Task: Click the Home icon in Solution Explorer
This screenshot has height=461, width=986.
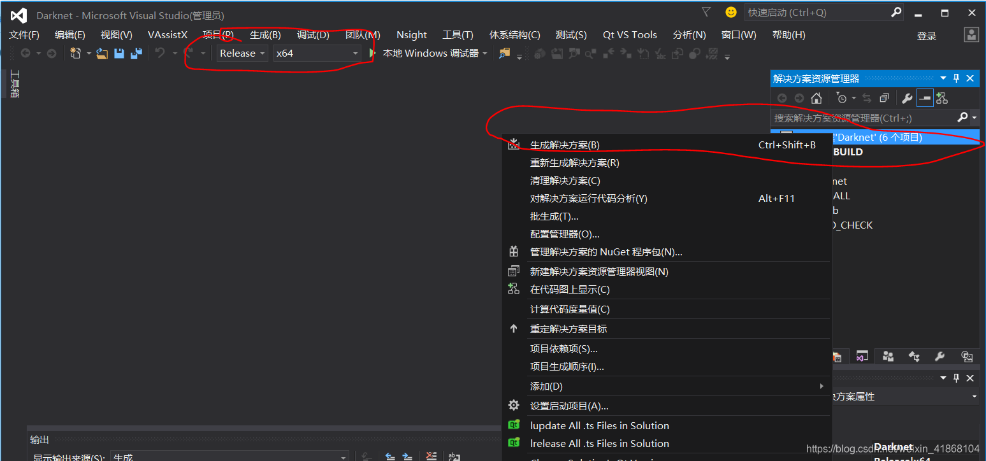Action: 816,98
